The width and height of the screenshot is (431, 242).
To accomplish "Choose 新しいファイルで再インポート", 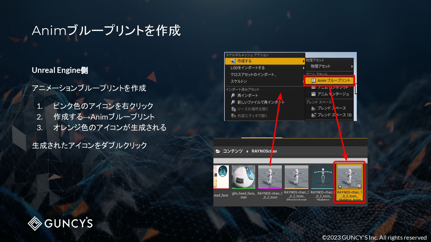I will point(265,102).
